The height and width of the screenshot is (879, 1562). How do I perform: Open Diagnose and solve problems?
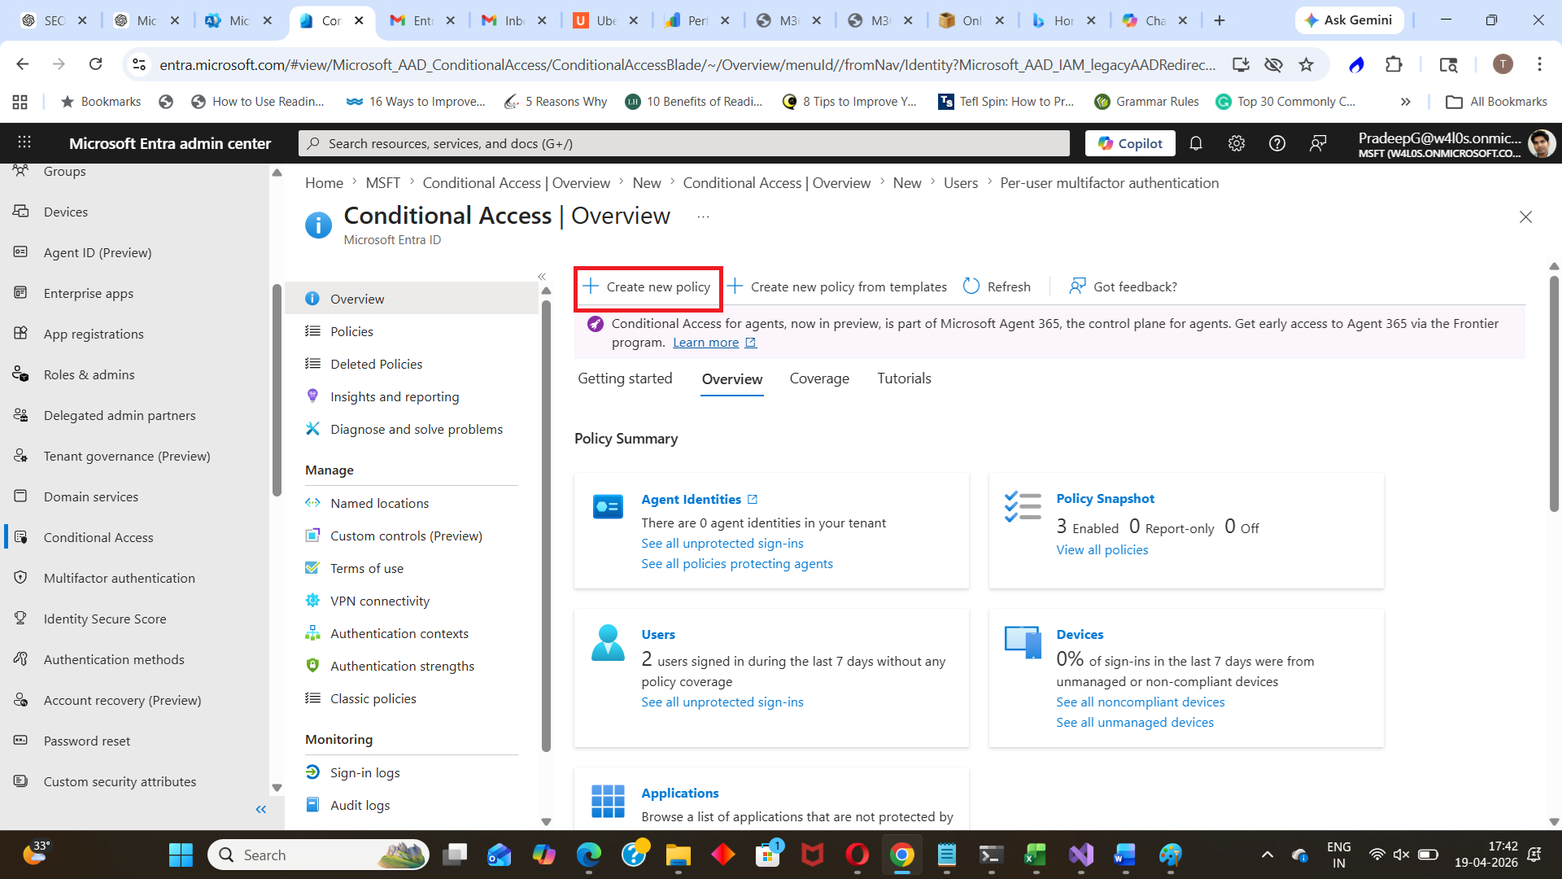416,429
